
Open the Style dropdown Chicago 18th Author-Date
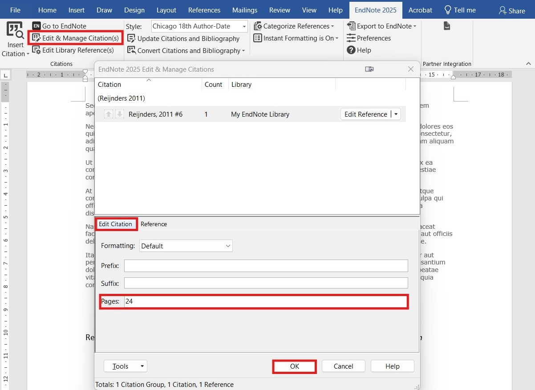click(199, 26)
